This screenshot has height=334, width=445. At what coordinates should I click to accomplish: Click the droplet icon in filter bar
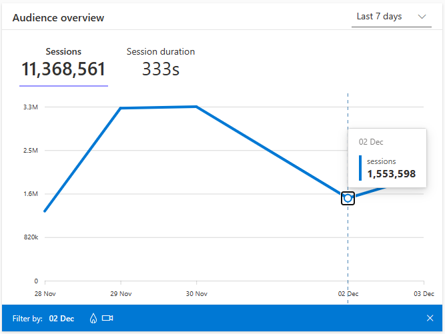tap(93, 319)
